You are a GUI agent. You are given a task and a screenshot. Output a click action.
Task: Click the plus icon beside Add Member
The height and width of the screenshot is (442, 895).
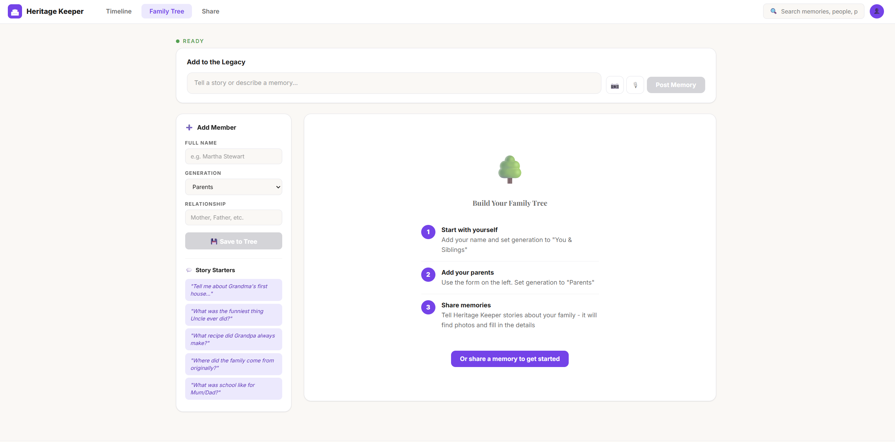coord(189,128)
